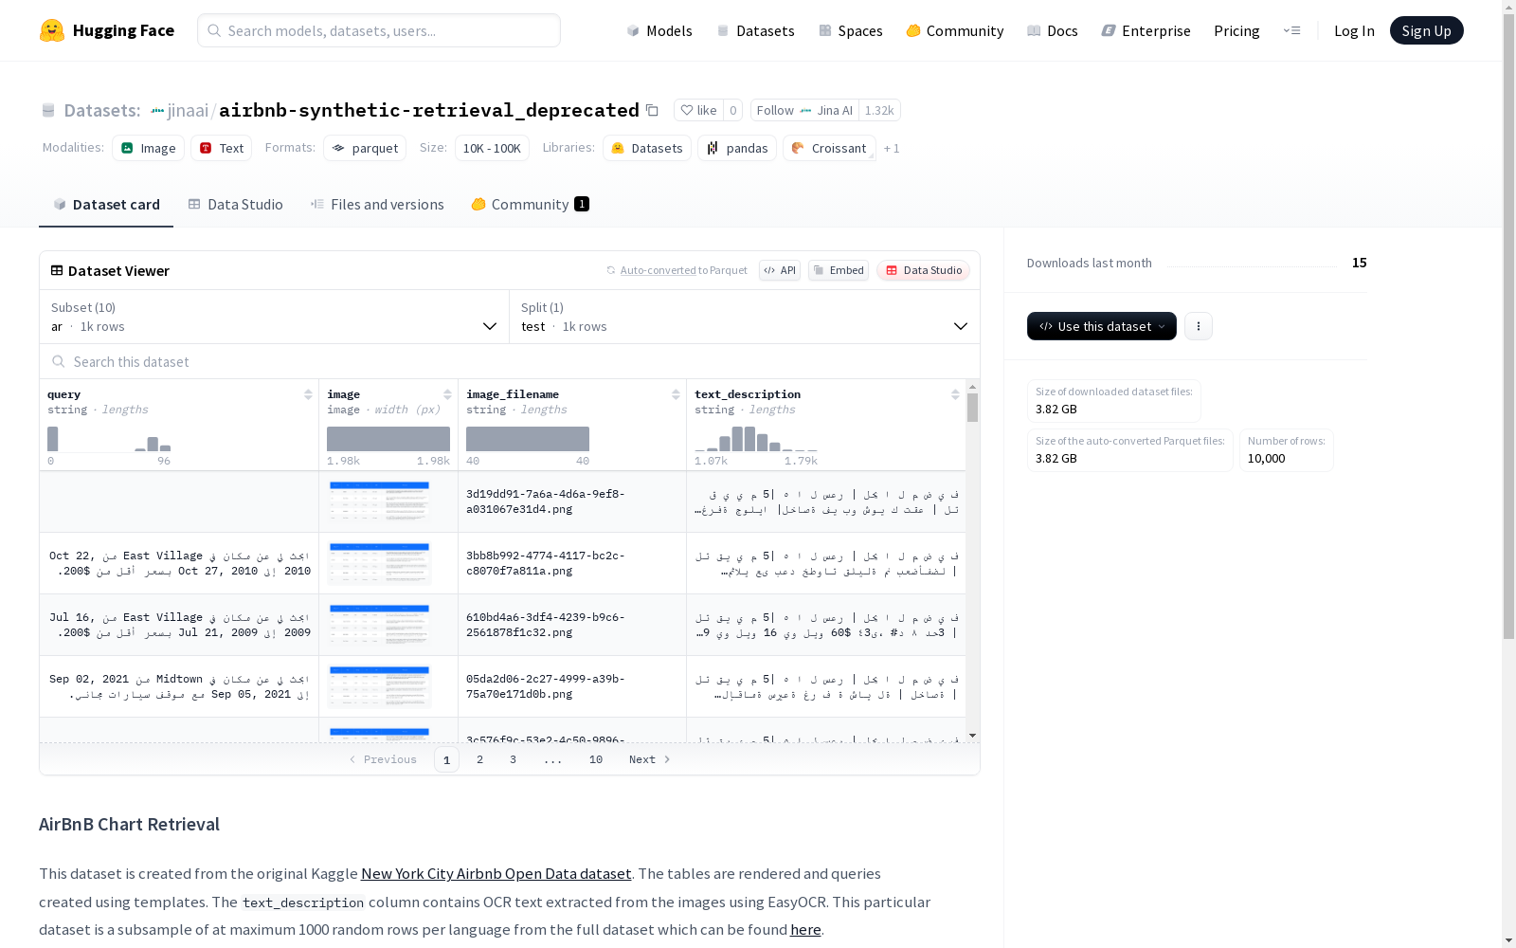Focus the Search this dataset field
The width and height of the screenshot is (1516, 948).
pos(510,361)
